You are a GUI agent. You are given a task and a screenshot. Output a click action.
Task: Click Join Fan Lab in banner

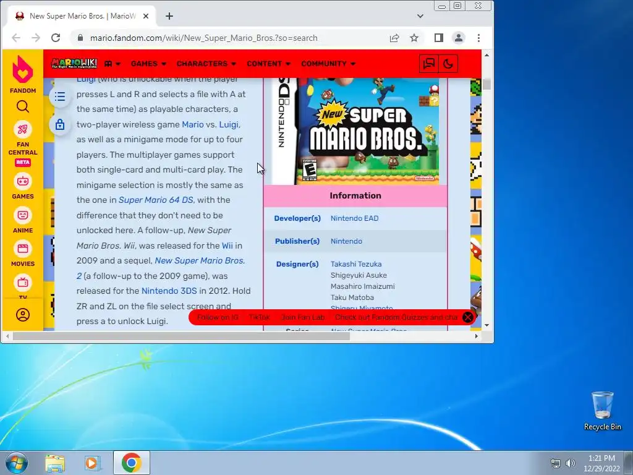click(303, 317)
